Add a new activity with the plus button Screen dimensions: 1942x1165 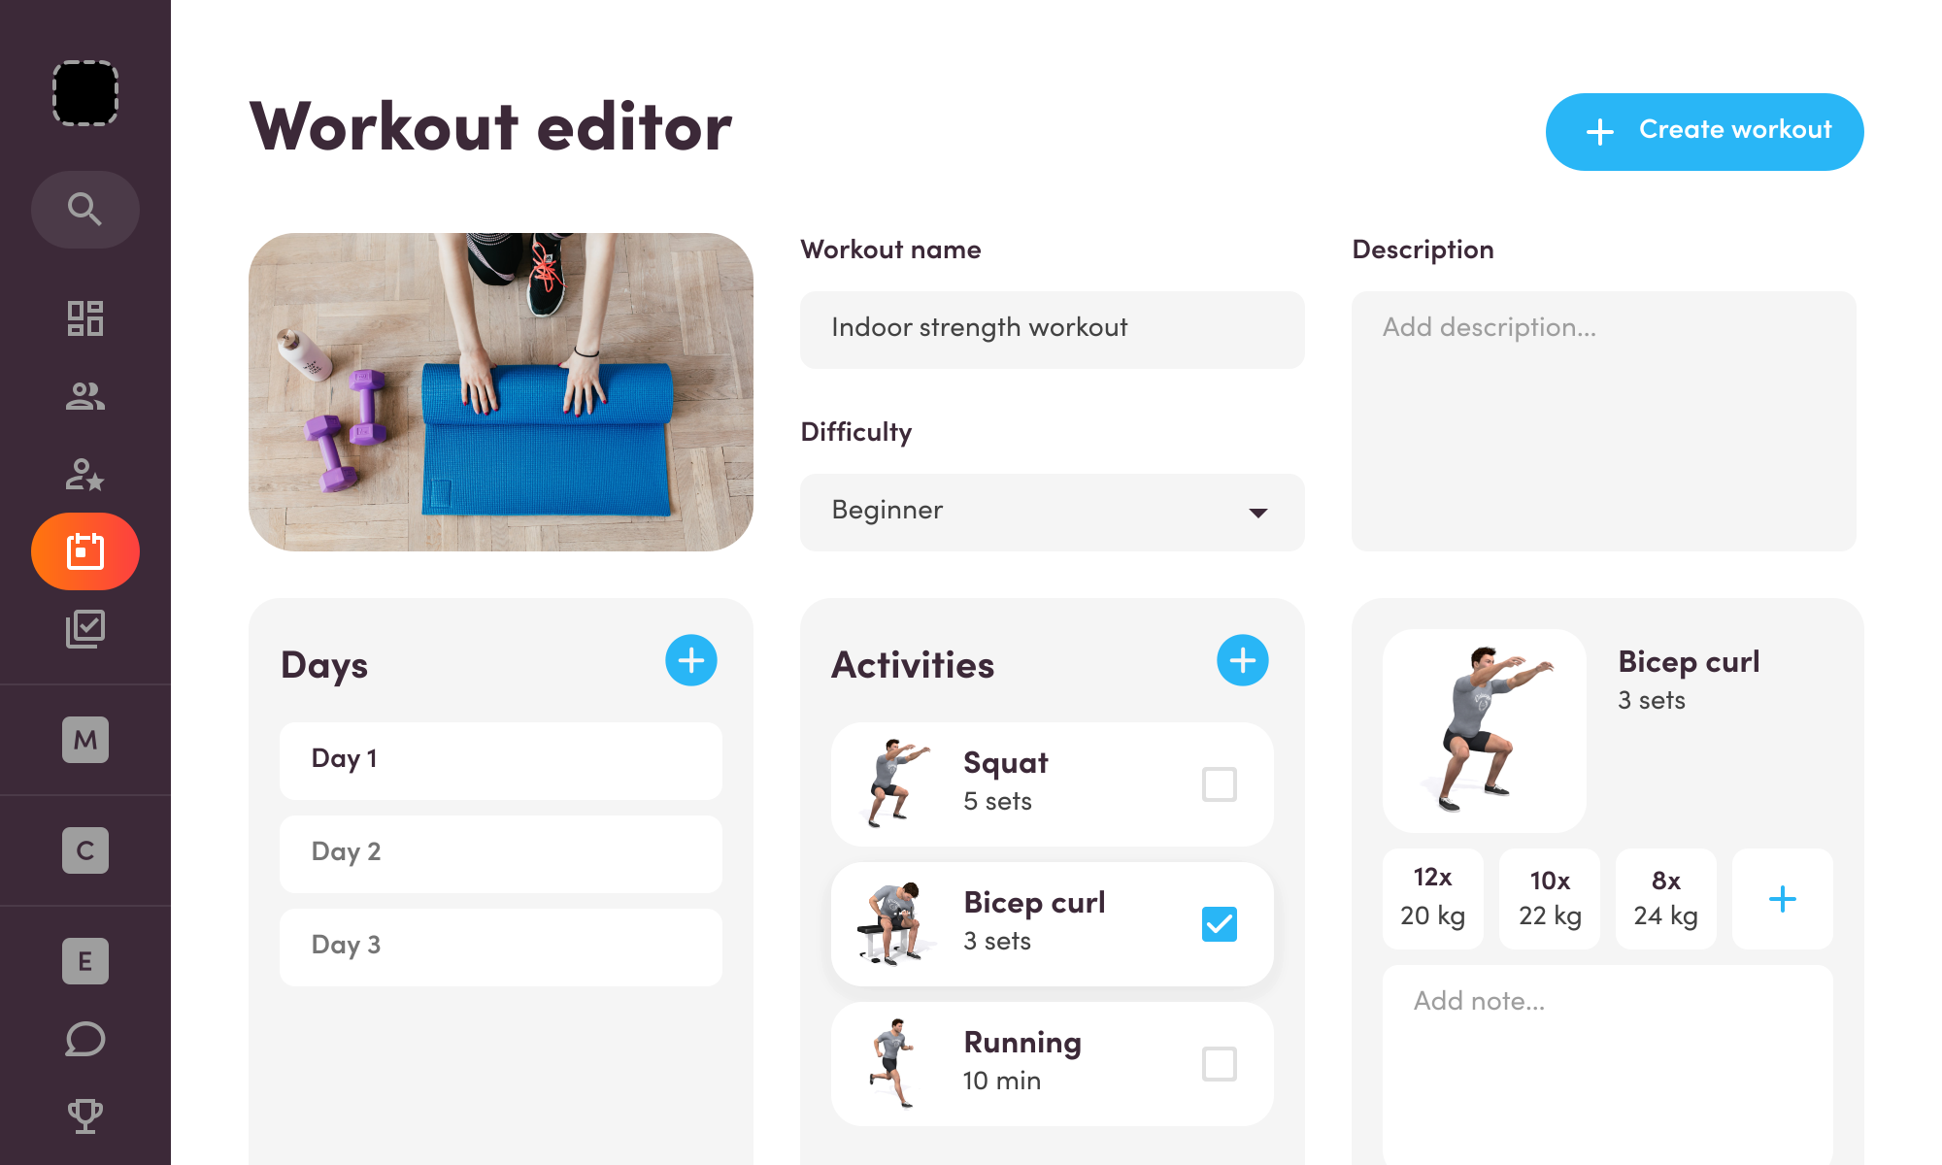coord(1242,660)
